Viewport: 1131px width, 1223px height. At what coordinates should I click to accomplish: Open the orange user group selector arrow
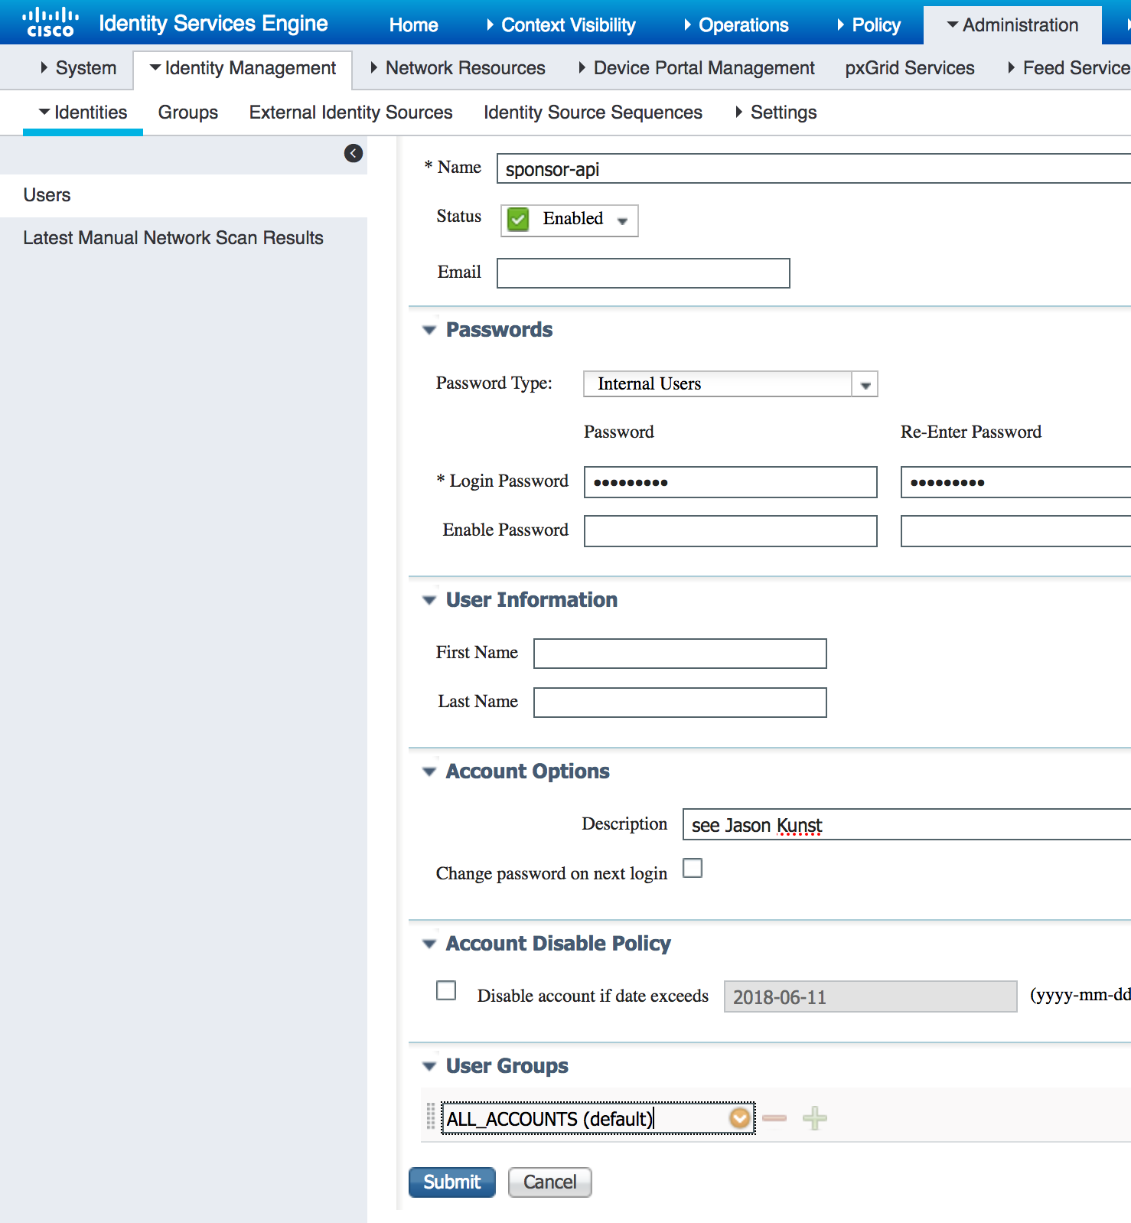click(x=739, y=1118)
